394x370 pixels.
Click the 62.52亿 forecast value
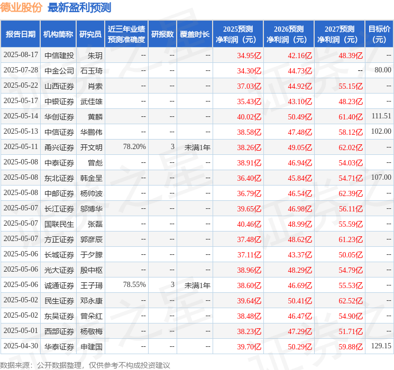(351, 300)
